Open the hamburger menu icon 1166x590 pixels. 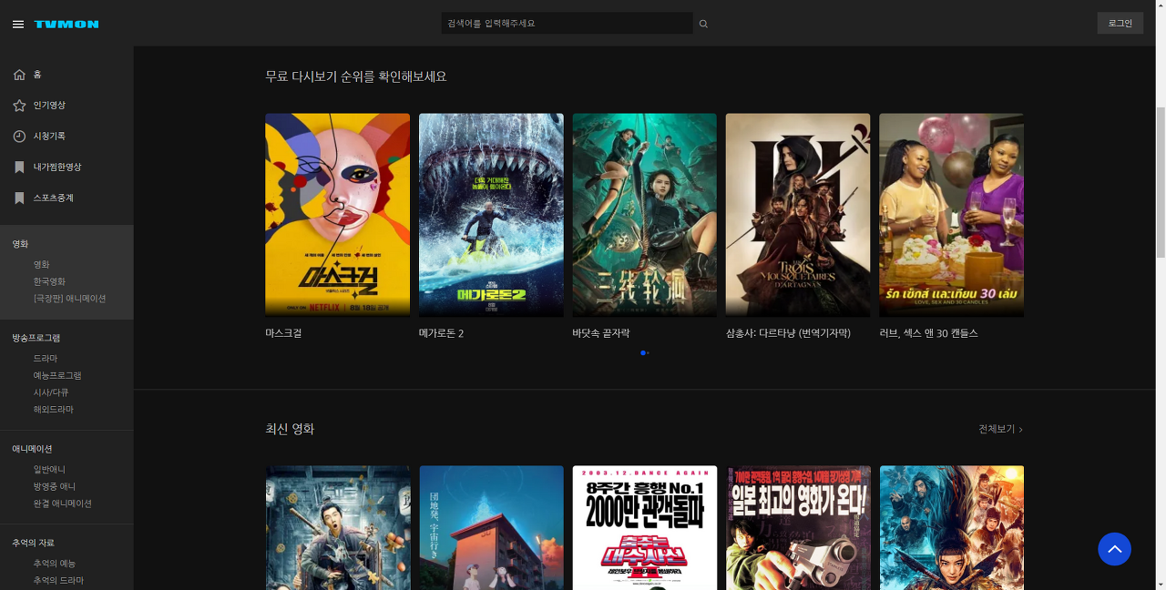point(18,25)
